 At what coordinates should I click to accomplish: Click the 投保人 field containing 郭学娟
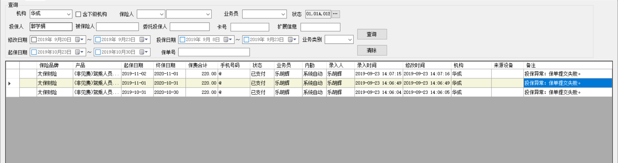click(x=51, y=26)
